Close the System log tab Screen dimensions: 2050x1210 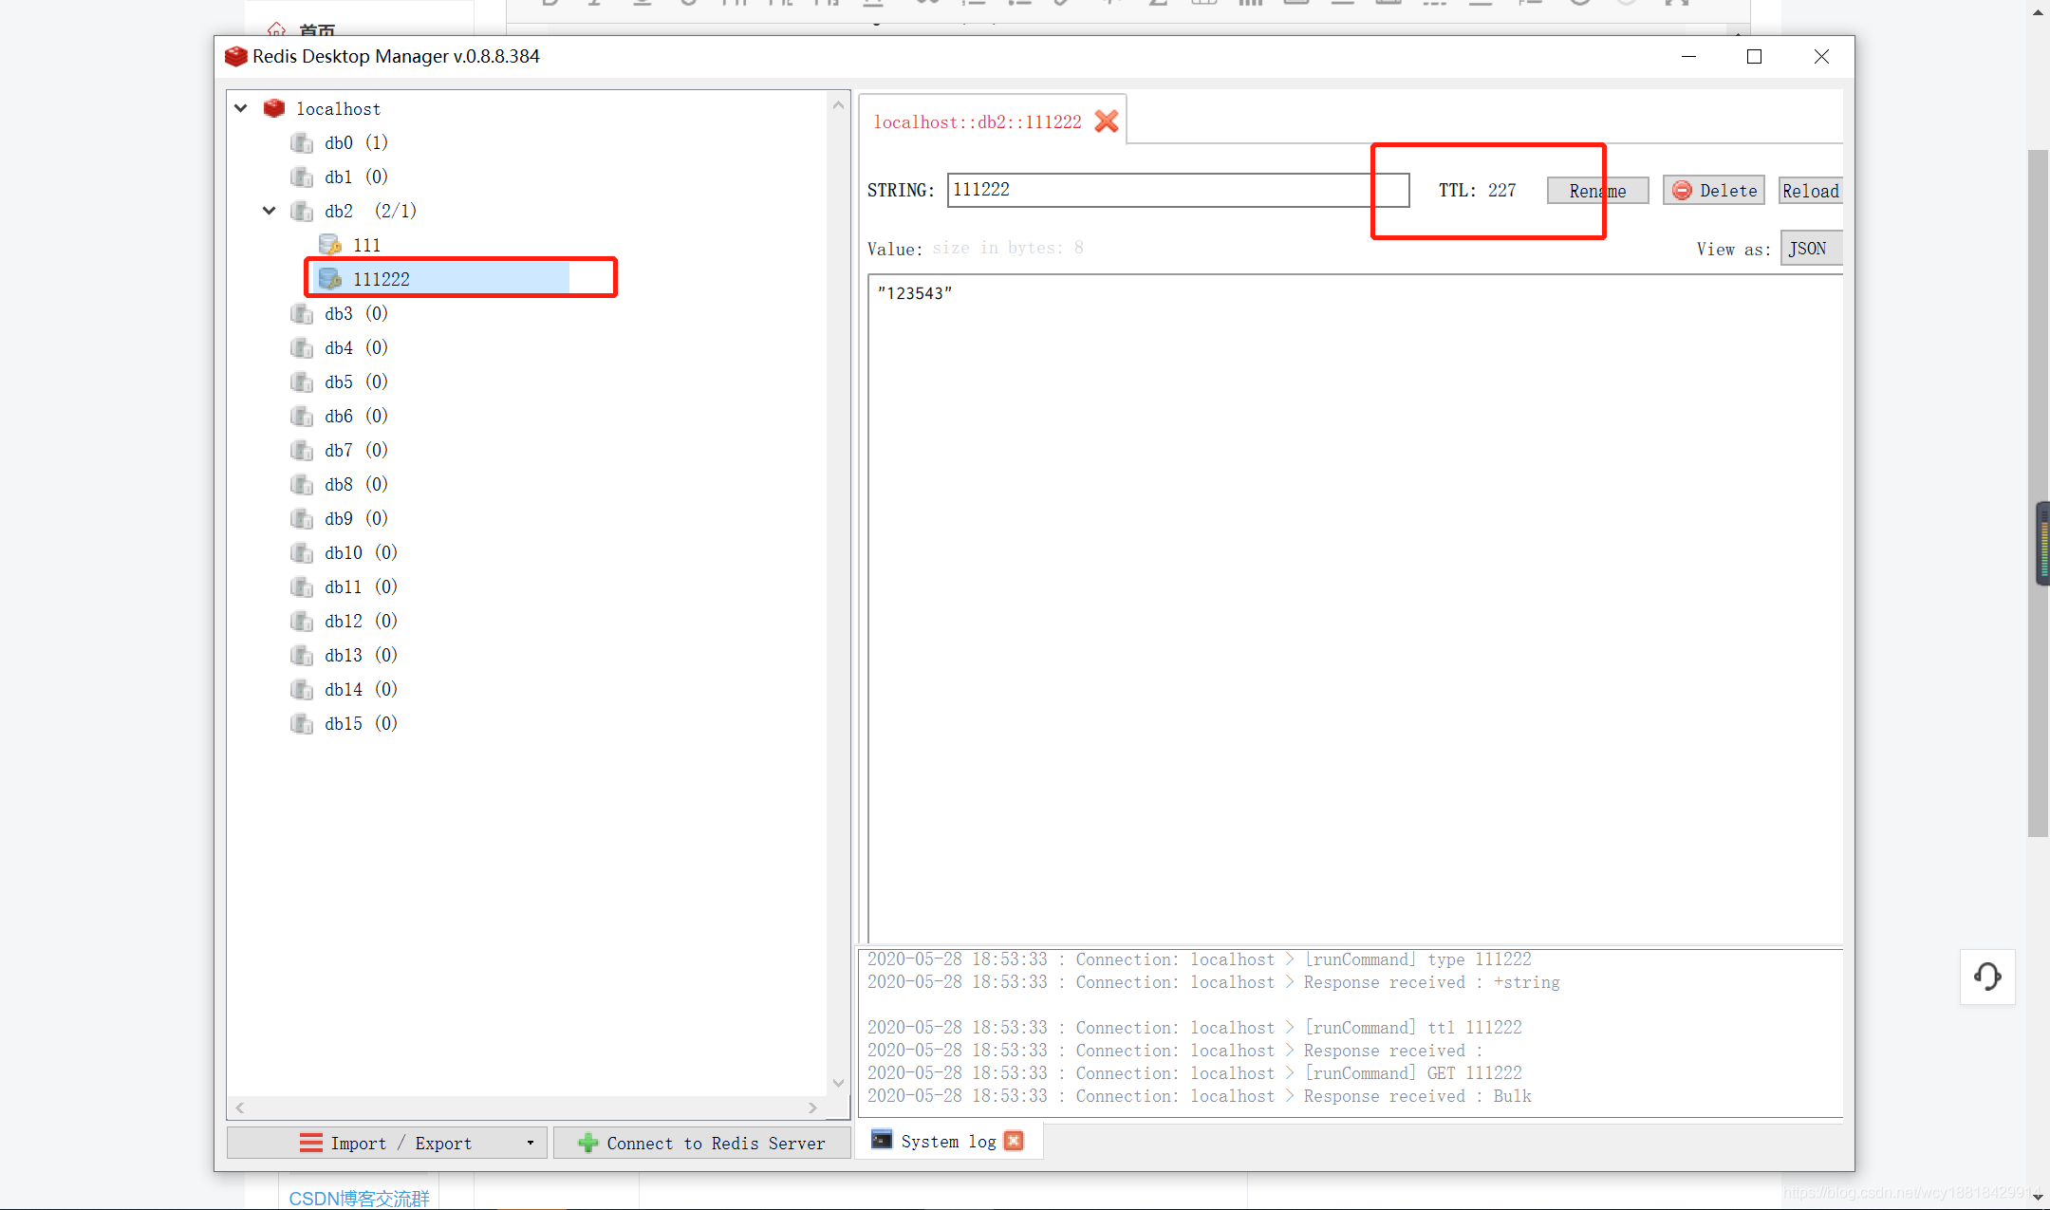tap(1015, 1141)
